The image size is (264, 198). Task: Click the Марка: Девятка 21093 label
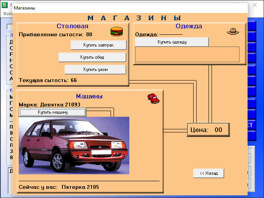click(49, 105)
